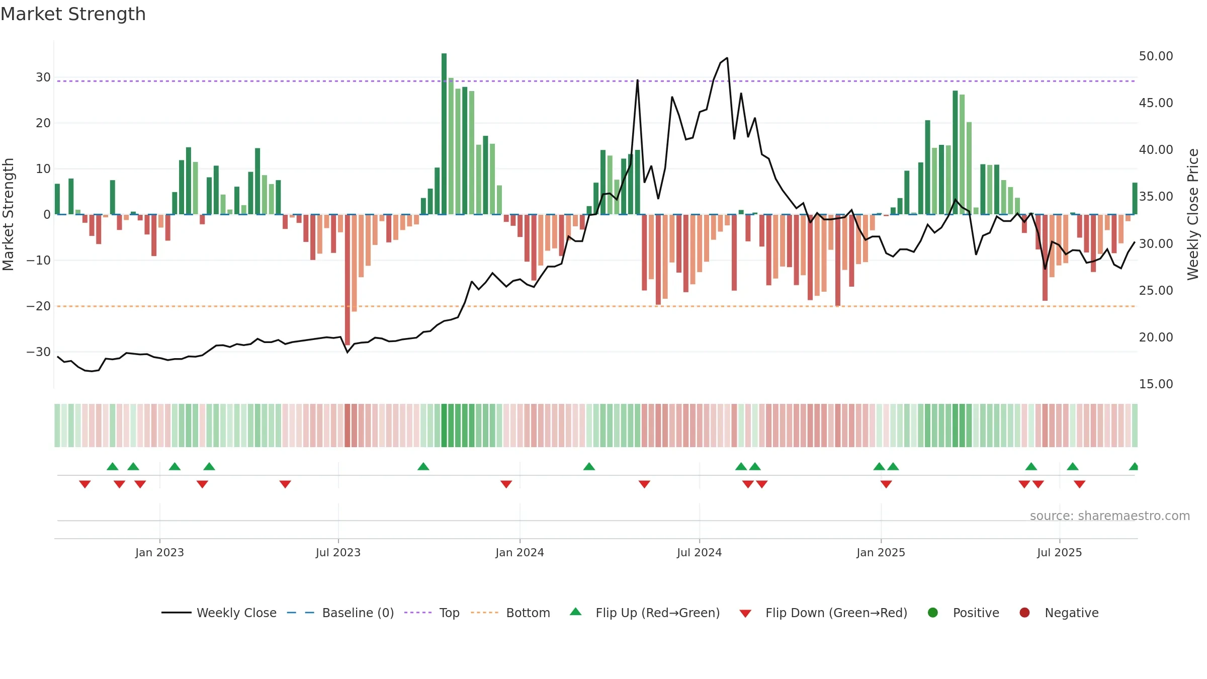This screenshot has height=679, width=1207.
Task: Click the green Positive circle legend icon
Action: click(x=933, y=613)
